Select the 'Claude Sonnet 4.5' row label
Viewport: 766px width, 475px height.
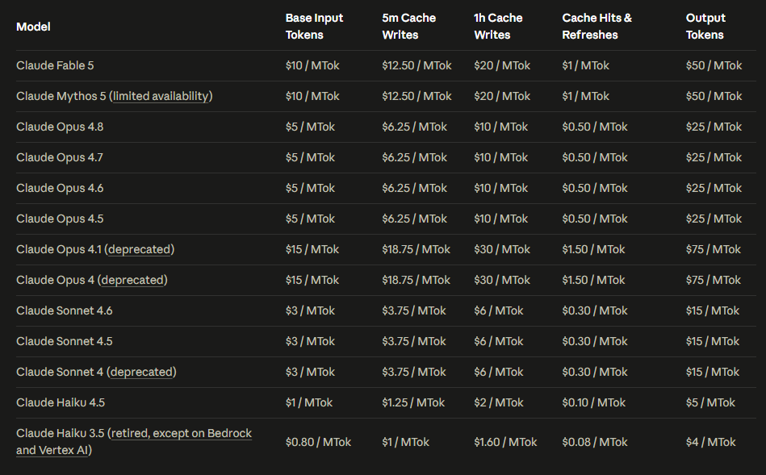pyautogui.click(x=64, y=341)
